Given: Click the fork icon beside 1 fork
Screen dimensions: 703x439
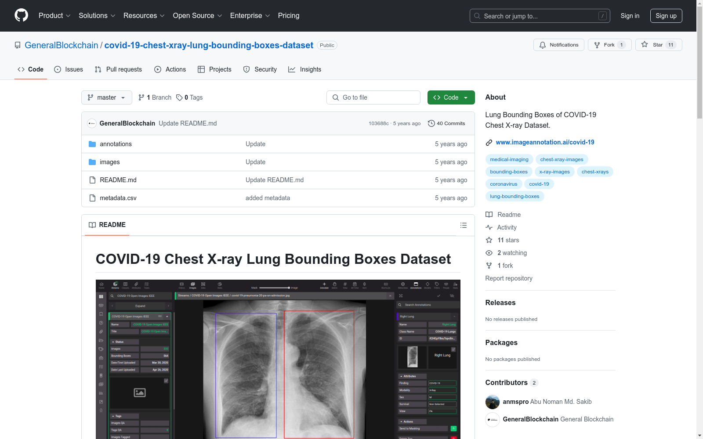Looking at the screenshot, I should (489, 266).
